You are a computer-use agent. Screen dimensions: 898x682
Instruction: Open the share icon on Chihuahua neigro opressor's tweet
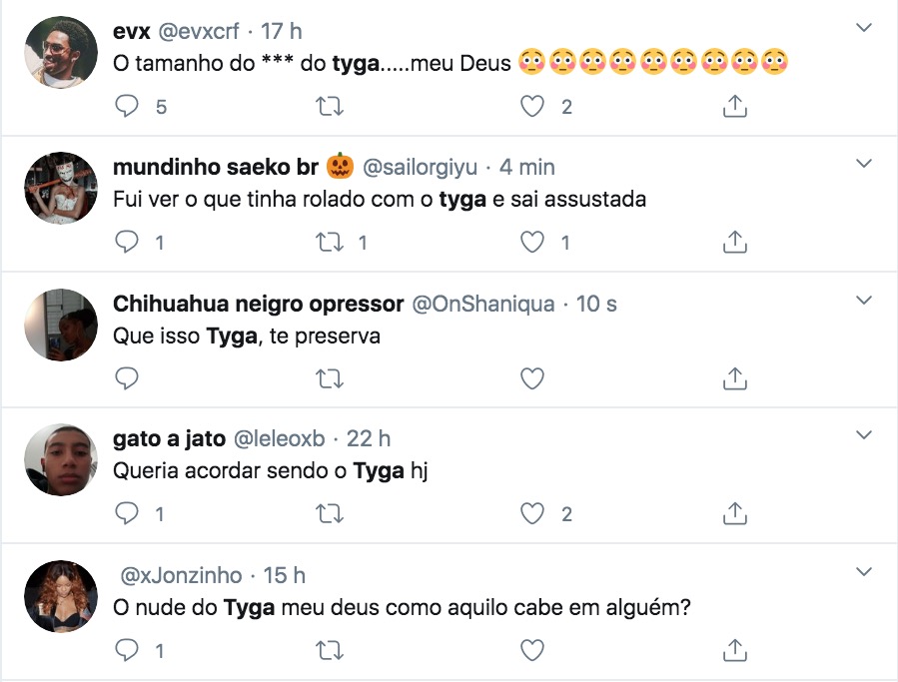point(734,378)
